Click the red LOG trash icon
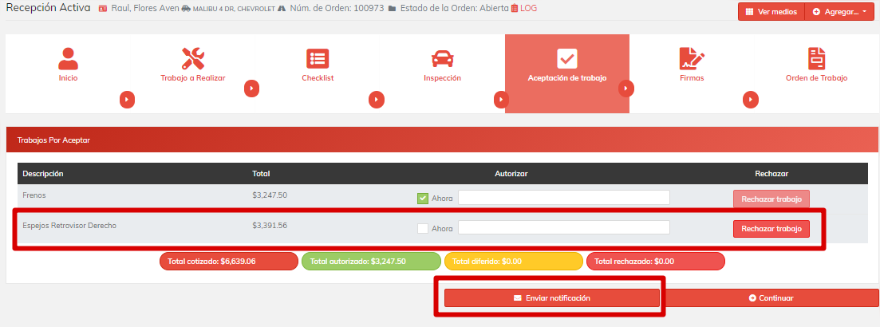Screen dimensions: 880x327 (x=515, y=9)
